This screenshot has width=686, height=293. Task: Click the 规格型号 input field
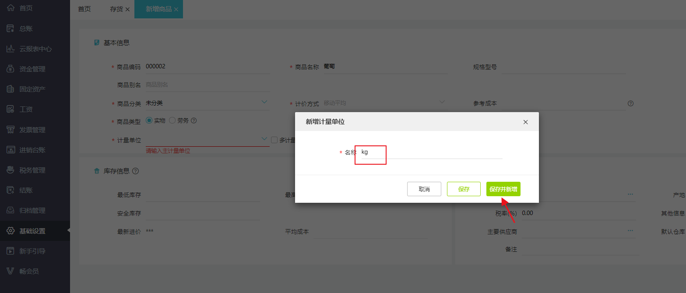point(563,67)
